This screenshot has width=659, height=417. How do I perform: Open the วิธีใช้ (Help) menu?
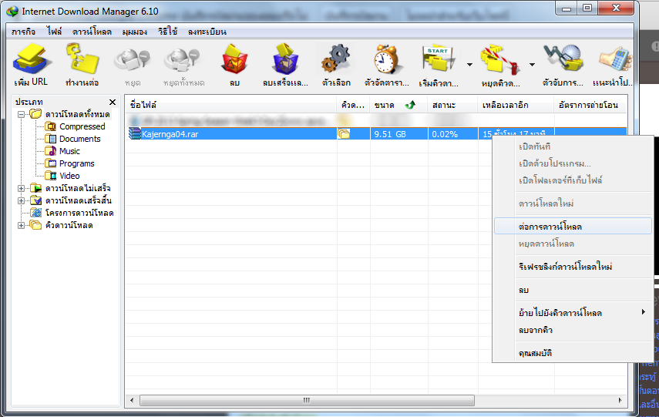[168, 32]
